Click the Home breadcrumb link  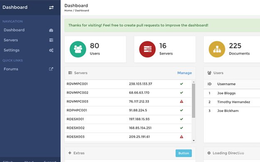(x=68, y=10)
